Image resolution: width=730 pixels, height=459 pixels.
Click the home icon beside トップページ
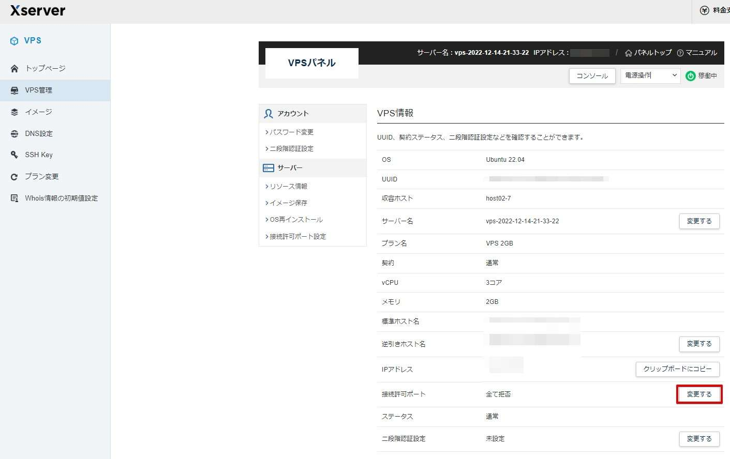click(x=14, y=68)
